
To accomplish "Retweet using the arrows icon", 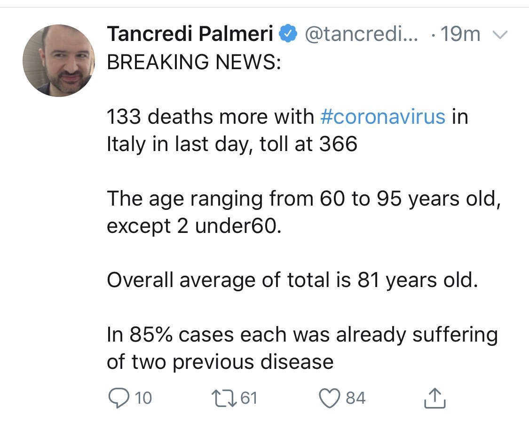I will [x=226, y=399].
